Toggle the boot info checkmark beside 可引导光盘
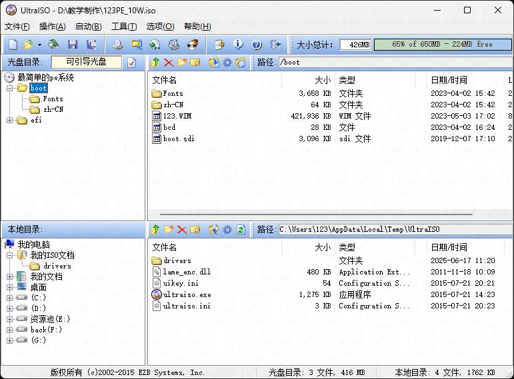Image resolution: width=514 pixels, height=379 pixels. tap(132, 63)
